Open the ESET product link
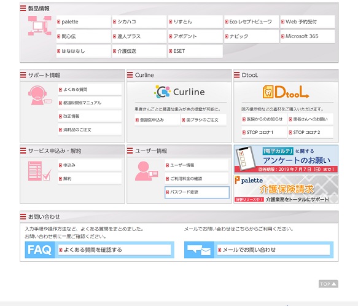This screenshot has height=306, width=358. [x=195, y=51]
